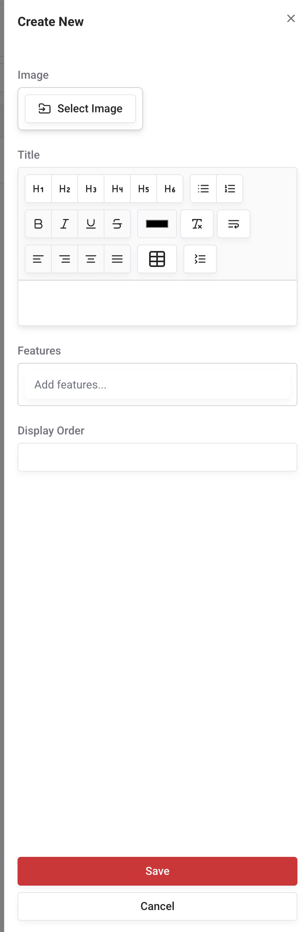Screen dimensions: 307x932
Task: Toggle numbered list formatting
Action: [x=229, y=189]
